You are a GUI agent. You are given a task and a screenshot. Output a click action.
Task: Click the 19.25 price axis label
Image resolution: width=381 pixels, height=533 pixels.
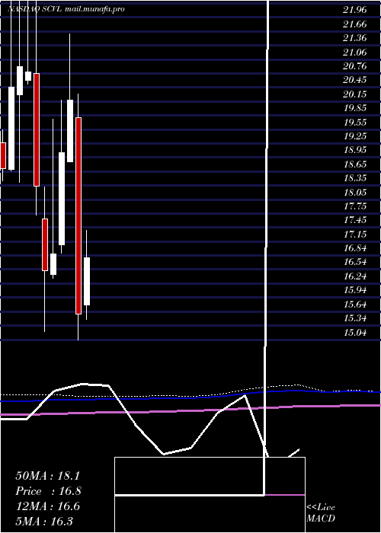355,136
